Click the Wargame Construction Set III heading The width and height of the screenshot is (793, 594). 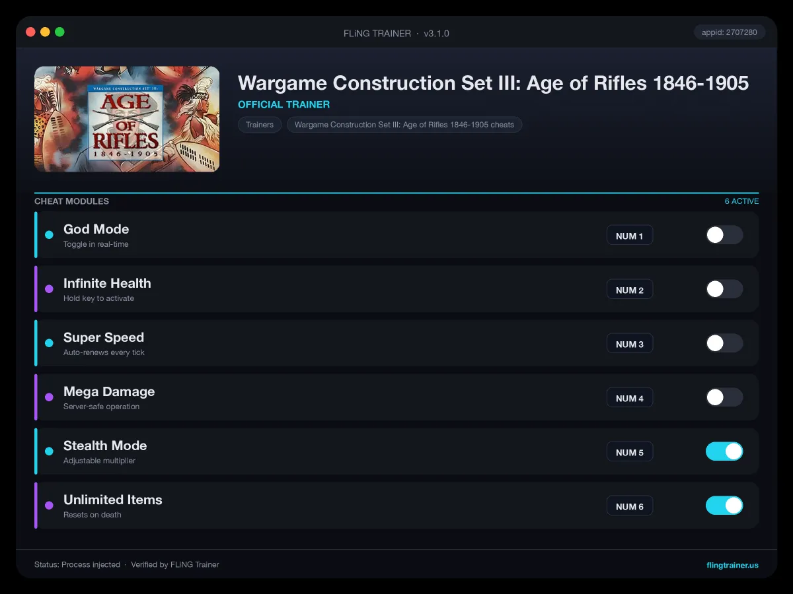(x=493, y=83)
